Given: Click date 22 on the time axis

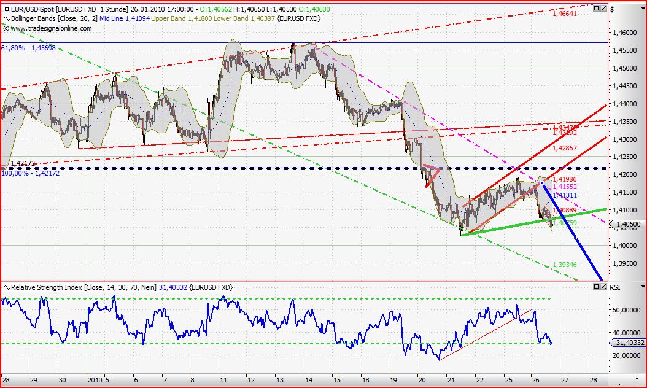Looking at the screenshot, I should click(479, 380).
